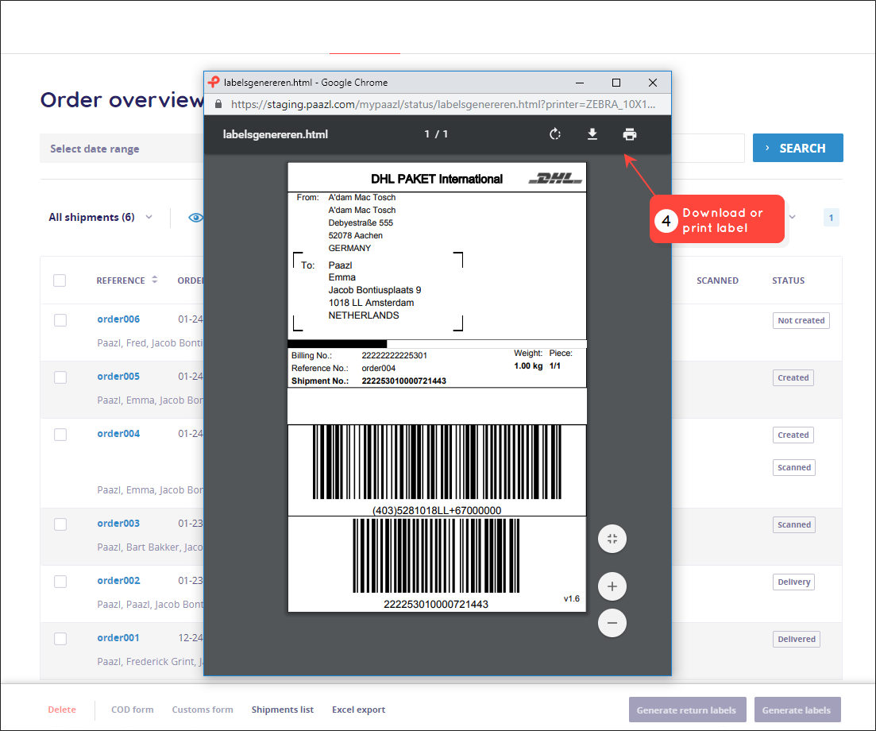
Task: Rotate the label PDF clockwise
Action: (555, 134)
